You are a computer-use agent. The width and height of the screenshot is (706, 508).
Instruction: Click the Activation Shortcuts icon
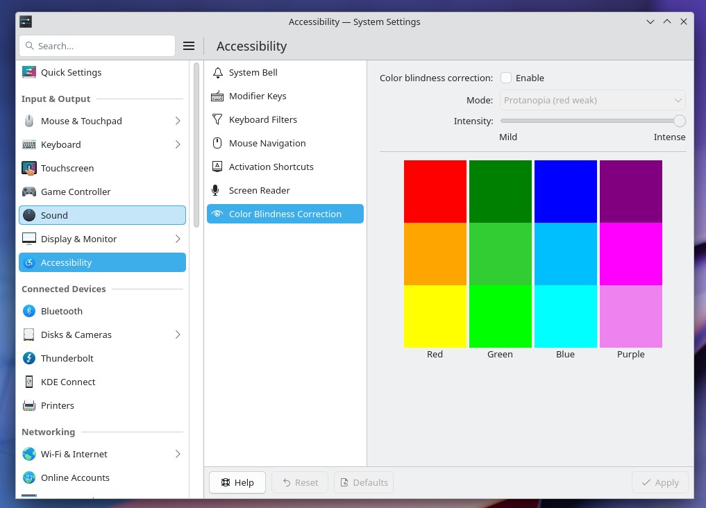(217, 167)
